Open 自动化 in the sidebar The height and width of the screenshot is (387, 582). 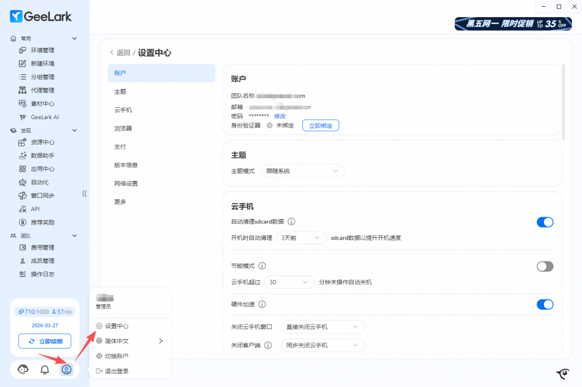click(x=39, y=182)
